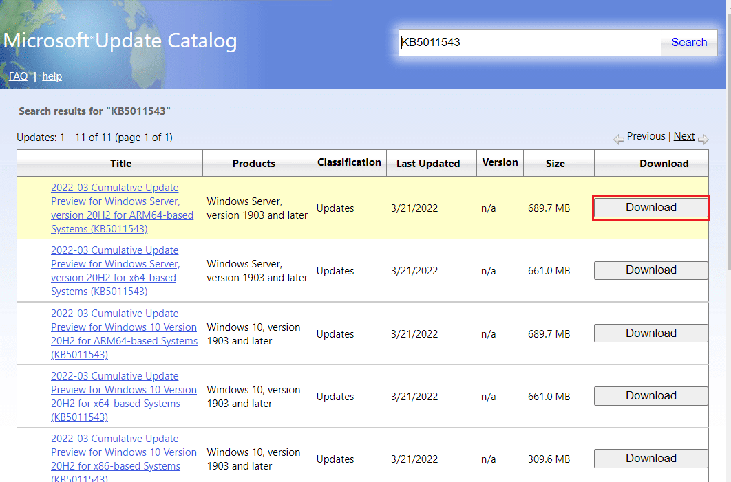Open Windows Server 20H2 x64-based update title

(116, 271)
